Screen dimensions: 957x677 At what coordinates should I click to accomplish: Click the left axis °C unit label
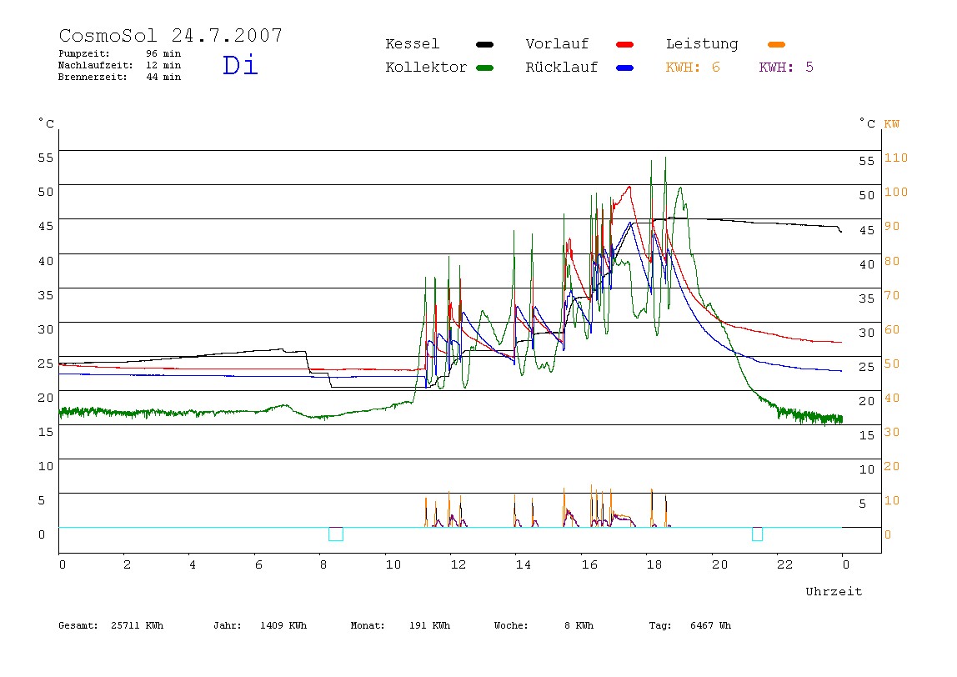click(47, 123)
